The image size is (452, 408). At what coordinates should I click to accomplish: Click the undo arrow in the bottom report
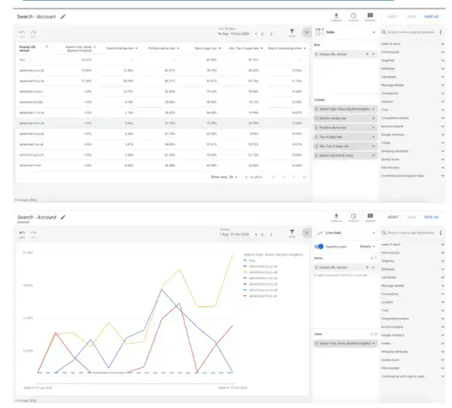[22, 233]
